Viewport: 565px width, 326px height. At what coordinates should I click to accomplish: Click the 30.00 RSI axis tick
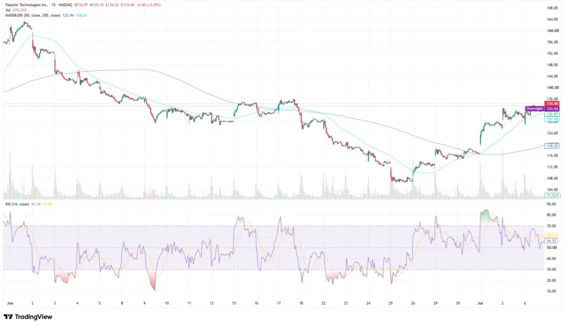click(551, 269)
